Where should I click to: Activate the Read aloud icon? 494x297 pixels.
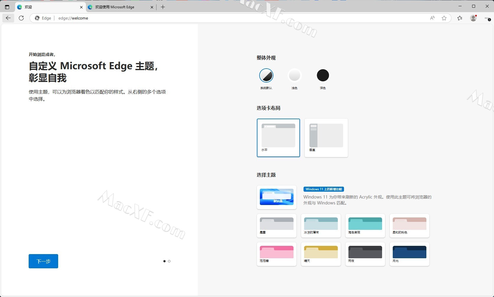coord(433,18)
